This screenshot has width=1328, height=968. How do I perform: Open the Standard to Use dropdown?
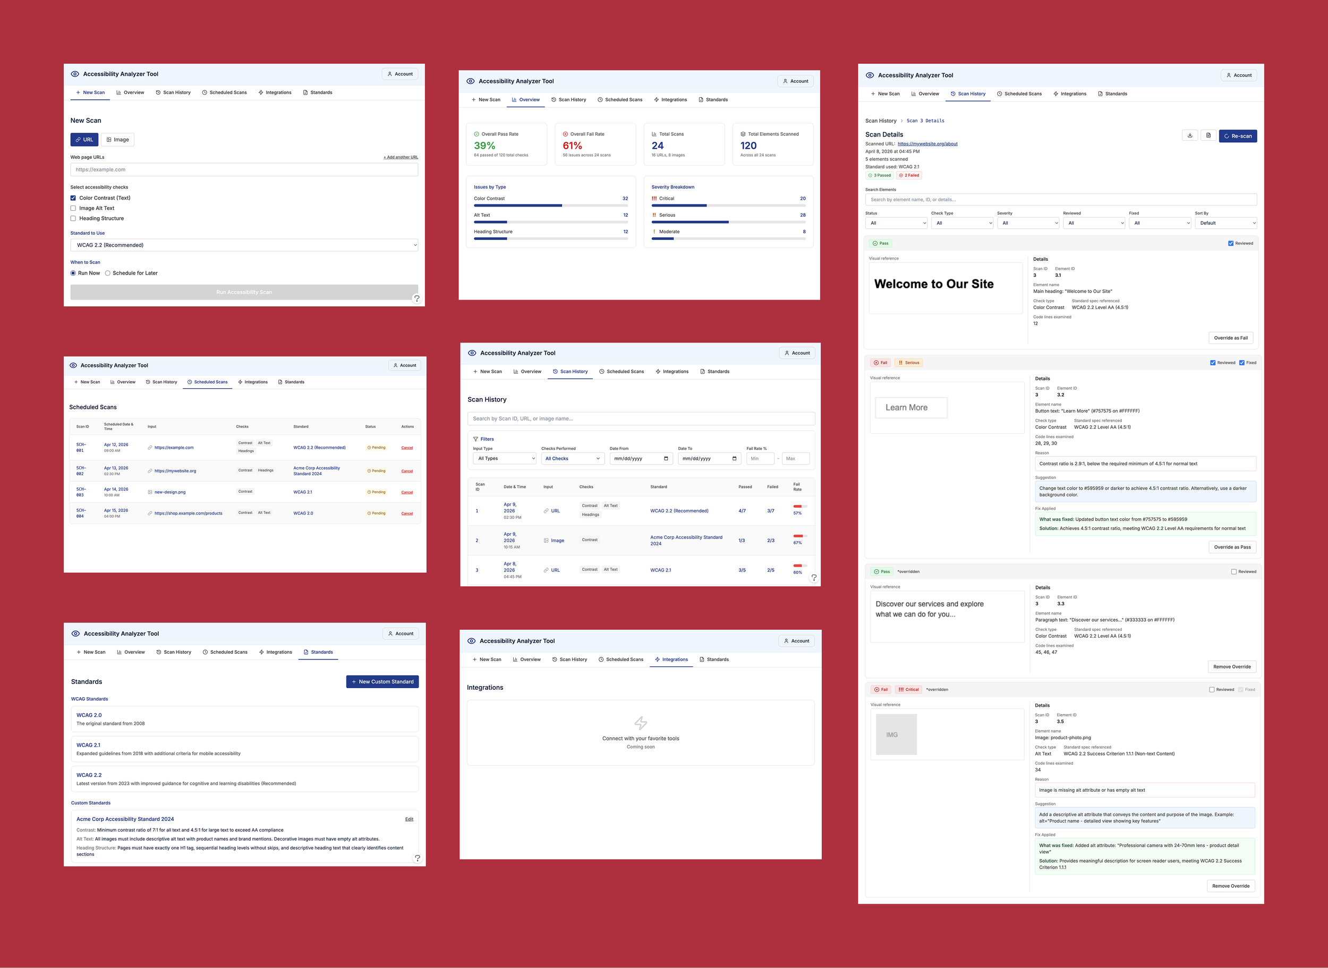pyautogui.click(x=244, y=245)
